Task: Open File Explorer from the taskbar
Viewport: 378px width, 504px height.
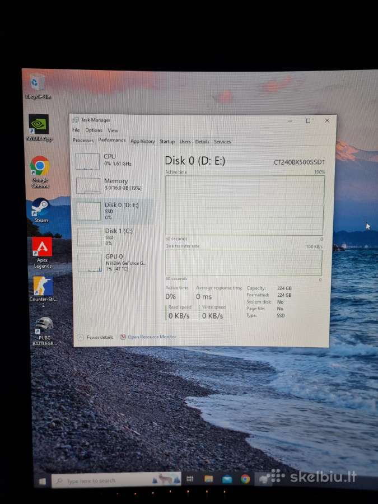Action: coord(209,479)
